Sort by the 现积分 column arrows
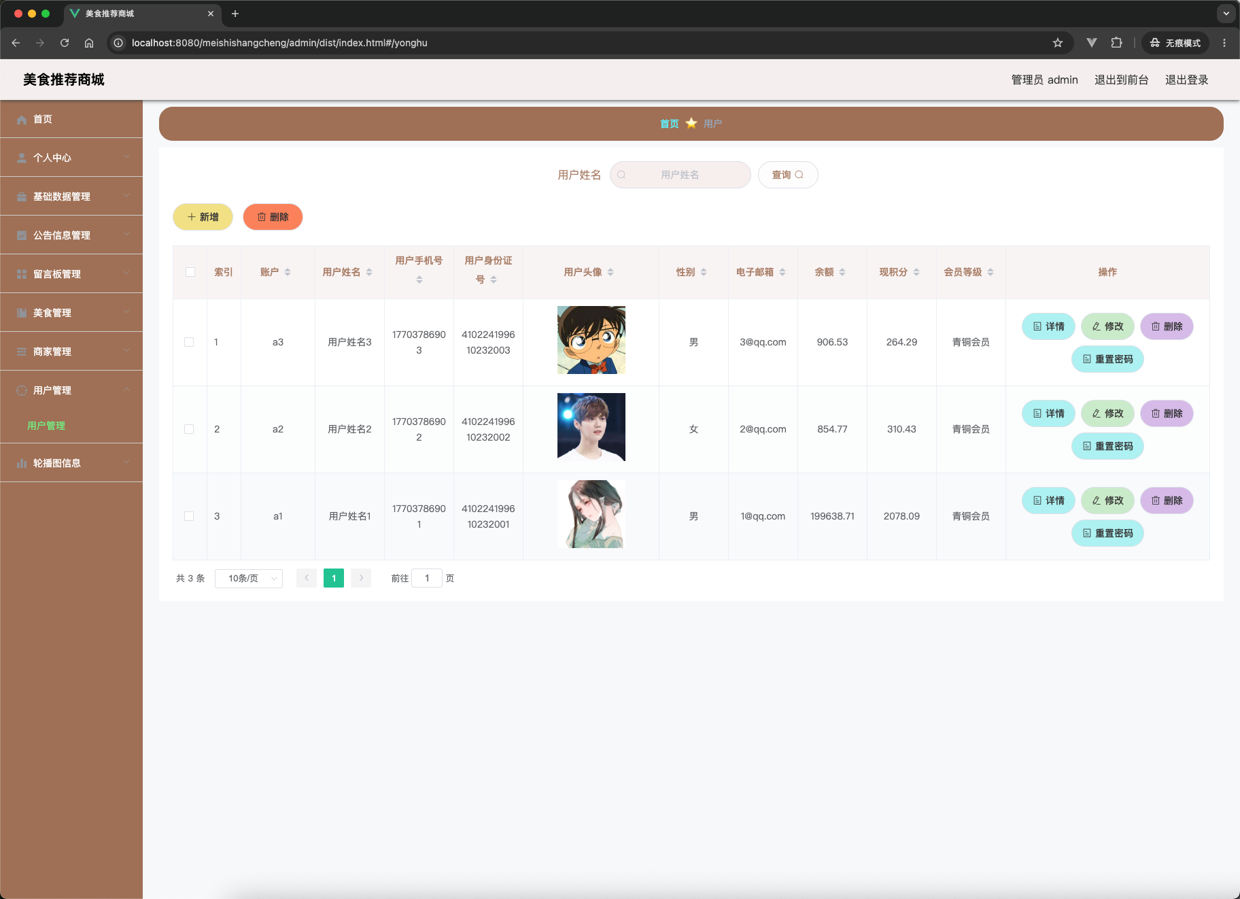The image size is (1240, 899). pyautogui.click(x=916, y=272)
